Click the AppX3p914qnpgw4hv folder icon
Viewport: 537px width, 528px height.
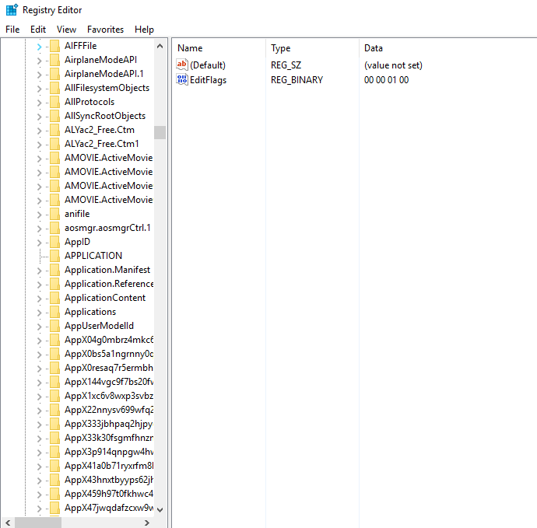point(54,452)
